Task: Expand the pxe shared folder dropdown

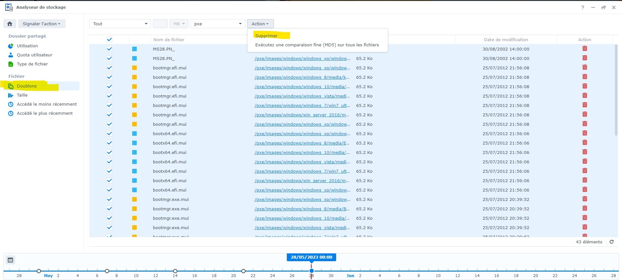Action: [218, 24]
